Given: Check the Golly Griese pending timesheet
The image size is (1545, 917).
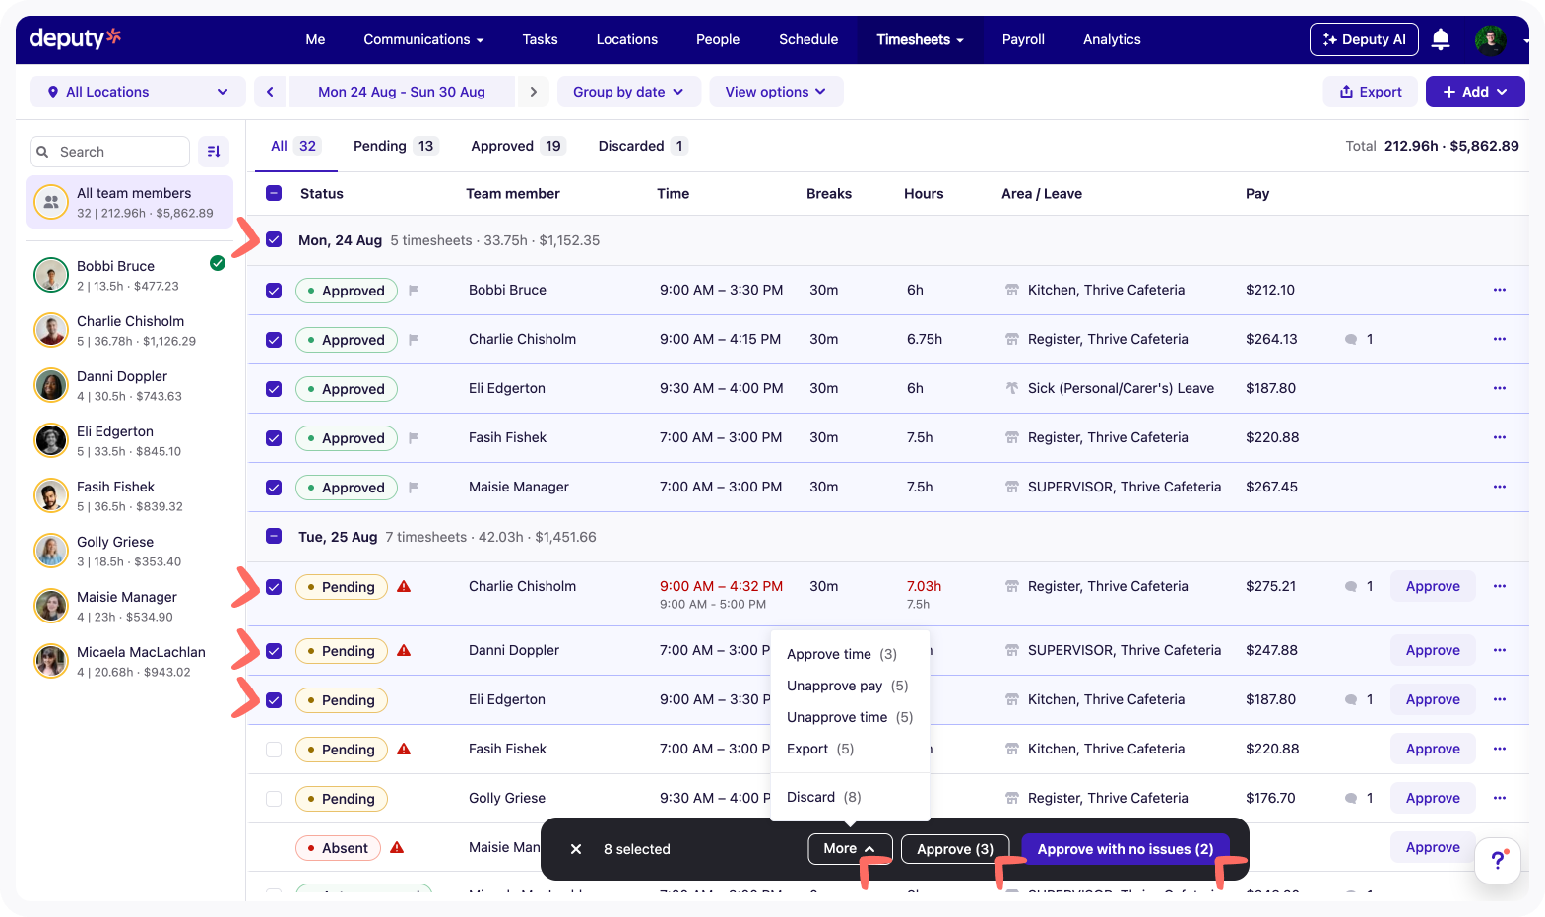Looking at the screenshot, I should click(x=274, y=799).
